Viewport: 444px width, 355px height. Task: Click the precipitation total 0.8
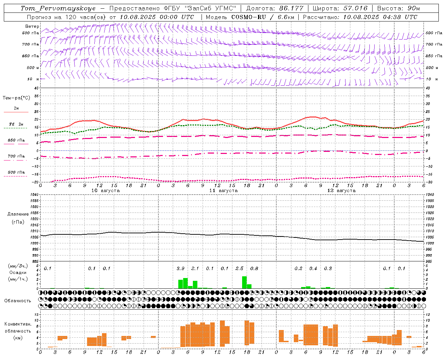[x=254, y=269]
